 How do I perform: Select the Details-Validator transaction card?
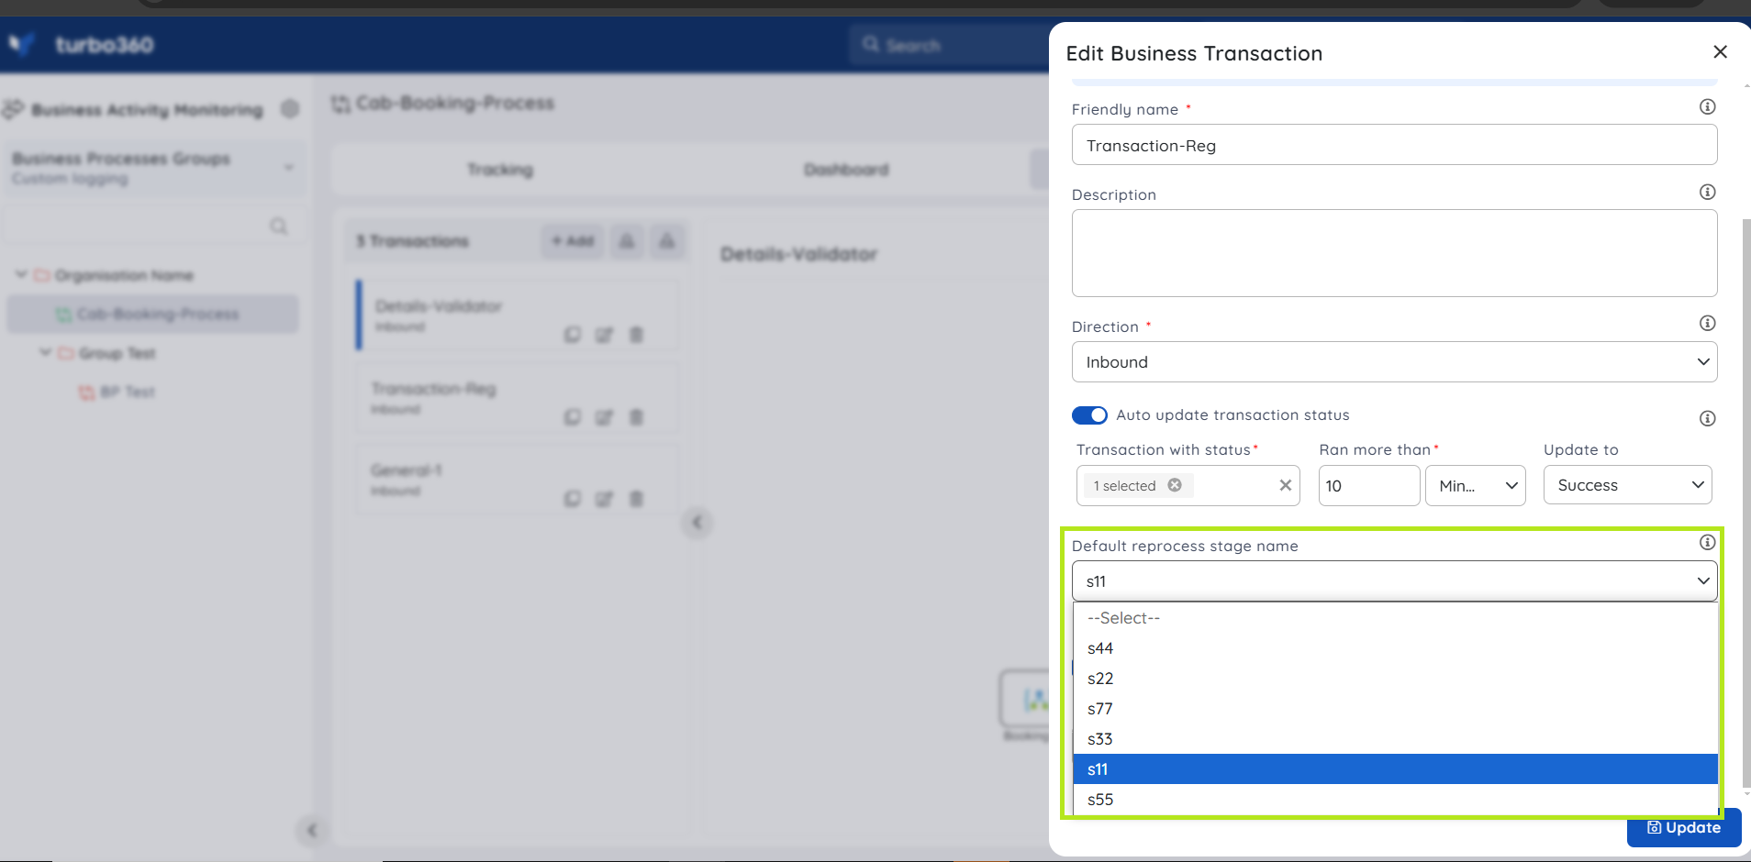(x=519, y=315)
